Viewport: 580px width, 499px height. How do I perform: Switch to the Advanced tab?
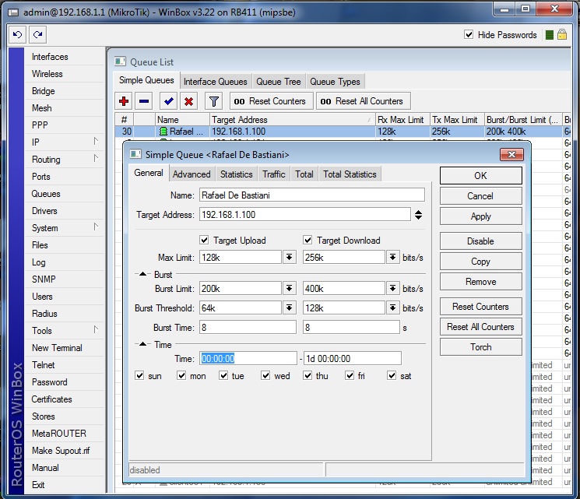tap(192, 174)
